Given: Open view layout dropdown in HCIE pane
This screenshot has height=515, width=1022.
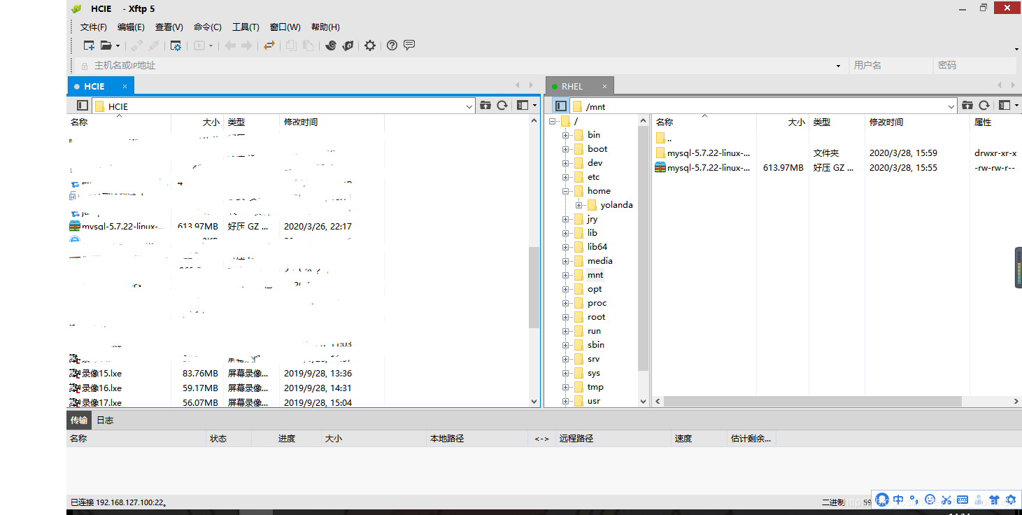Looking at the screenshot, I should pyautogui.click(x=526, y=106).
